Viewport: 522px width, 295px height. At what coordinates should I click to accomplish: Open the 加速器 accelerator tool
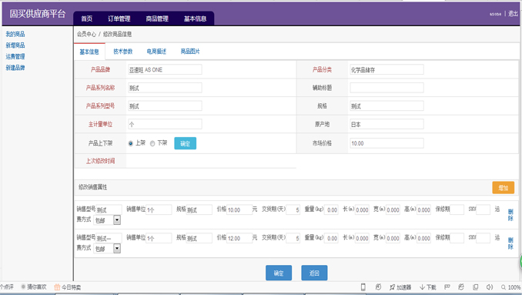pyautogui.click(x=400, y=287)
